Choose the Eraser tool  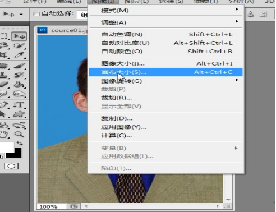(4, 84)
